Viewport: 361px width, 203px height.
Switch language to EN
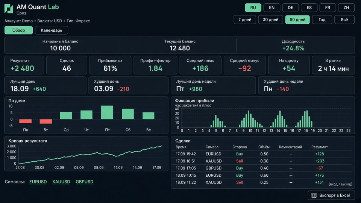(272, 8)
